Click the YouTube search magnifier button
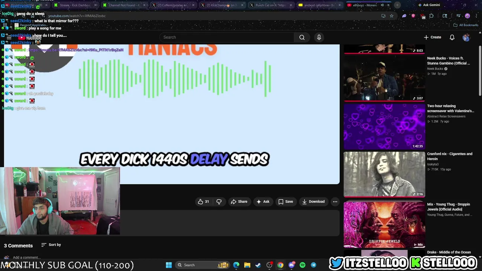Viewport: 482px width, 271px height. tap(302, 37)
